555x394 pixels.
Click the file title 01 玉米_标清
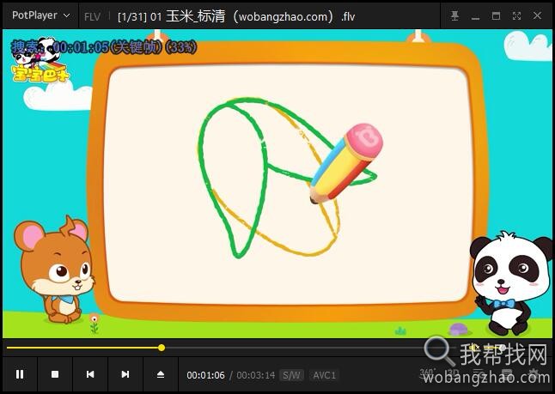click(x=187, y=16)
